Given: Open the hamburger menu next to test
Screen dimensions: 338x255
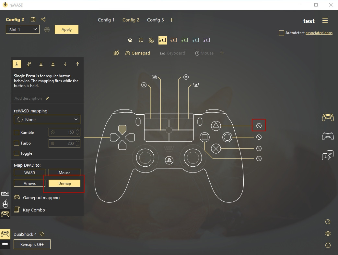Looking at the screenshot, I should [x=325, y=20].
